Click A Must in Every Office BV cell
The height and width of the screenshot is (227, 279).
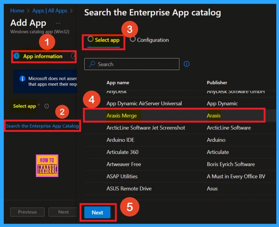(x=236, y=177)
